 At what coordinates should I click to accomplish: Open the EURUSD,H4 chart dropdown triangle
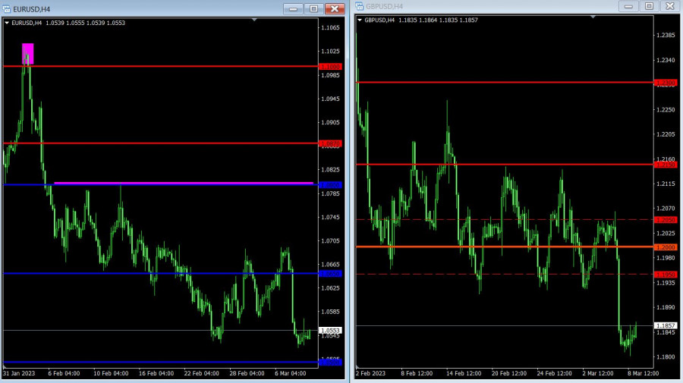tap(8, 23)
